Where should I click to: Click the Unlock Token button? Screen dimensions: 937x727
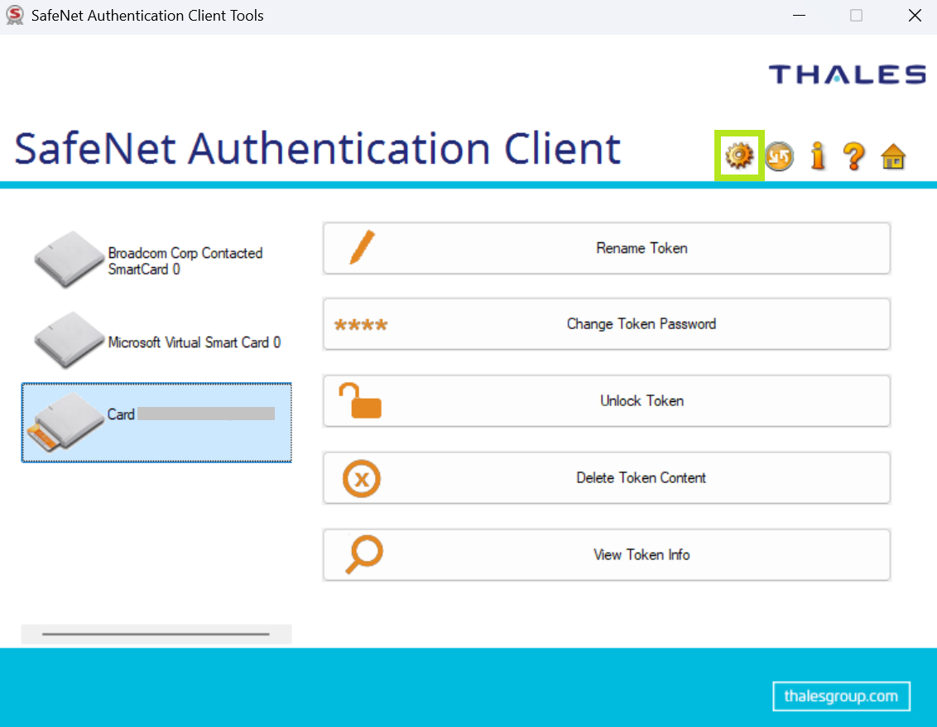coord(607,401)
